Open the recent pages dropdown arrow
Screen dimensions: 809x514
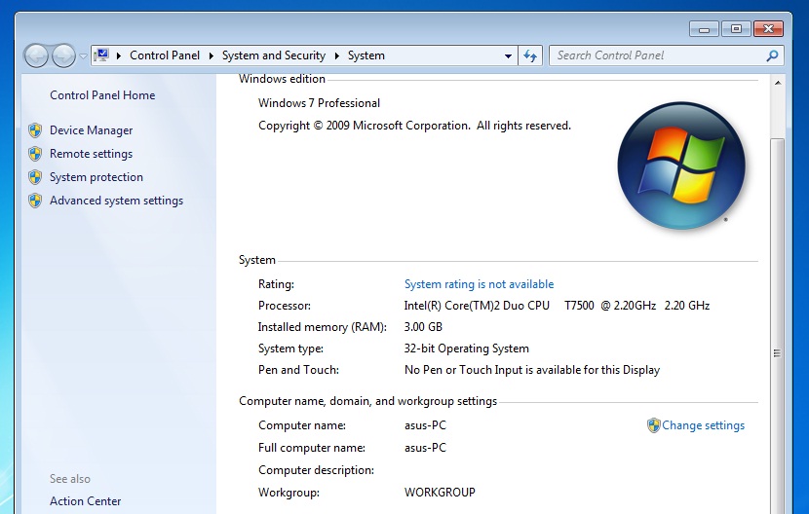[83, 56]
